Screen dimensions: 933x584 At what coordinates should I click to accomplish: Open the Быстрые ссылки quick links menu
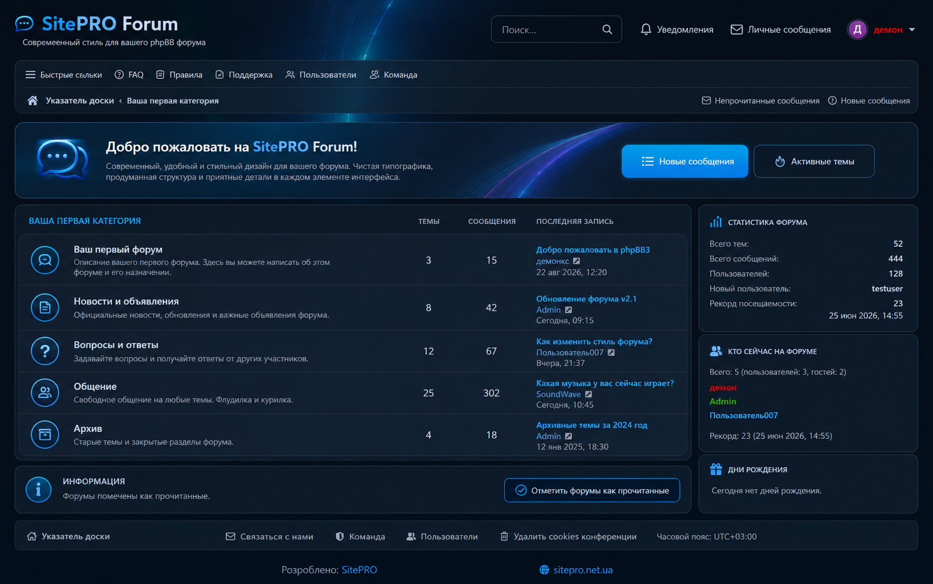pos(64,75)
